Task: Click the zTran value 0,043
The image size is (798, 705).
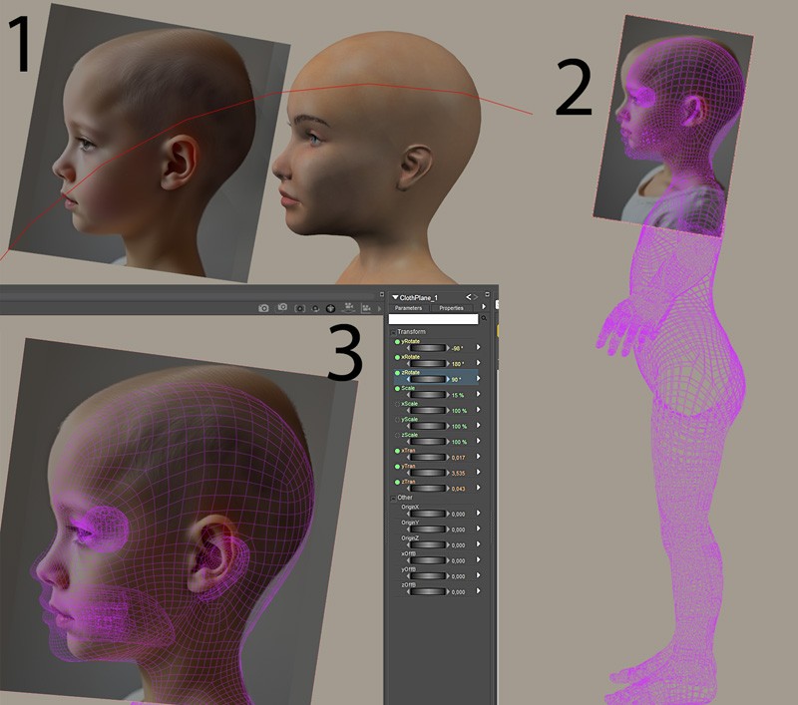Action: tap(458, 489)
